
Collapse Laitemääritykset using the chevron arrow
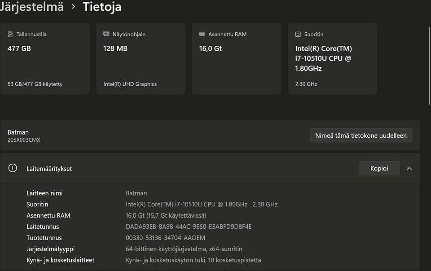(x=409, y=169)
